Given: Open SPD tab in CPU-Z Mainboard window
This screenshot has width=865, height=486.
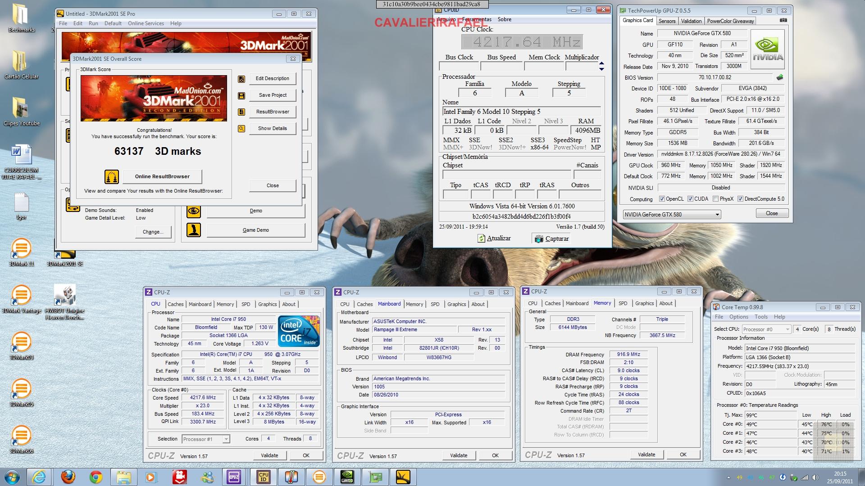Looking at the screenshot, I should pos(435,304).
